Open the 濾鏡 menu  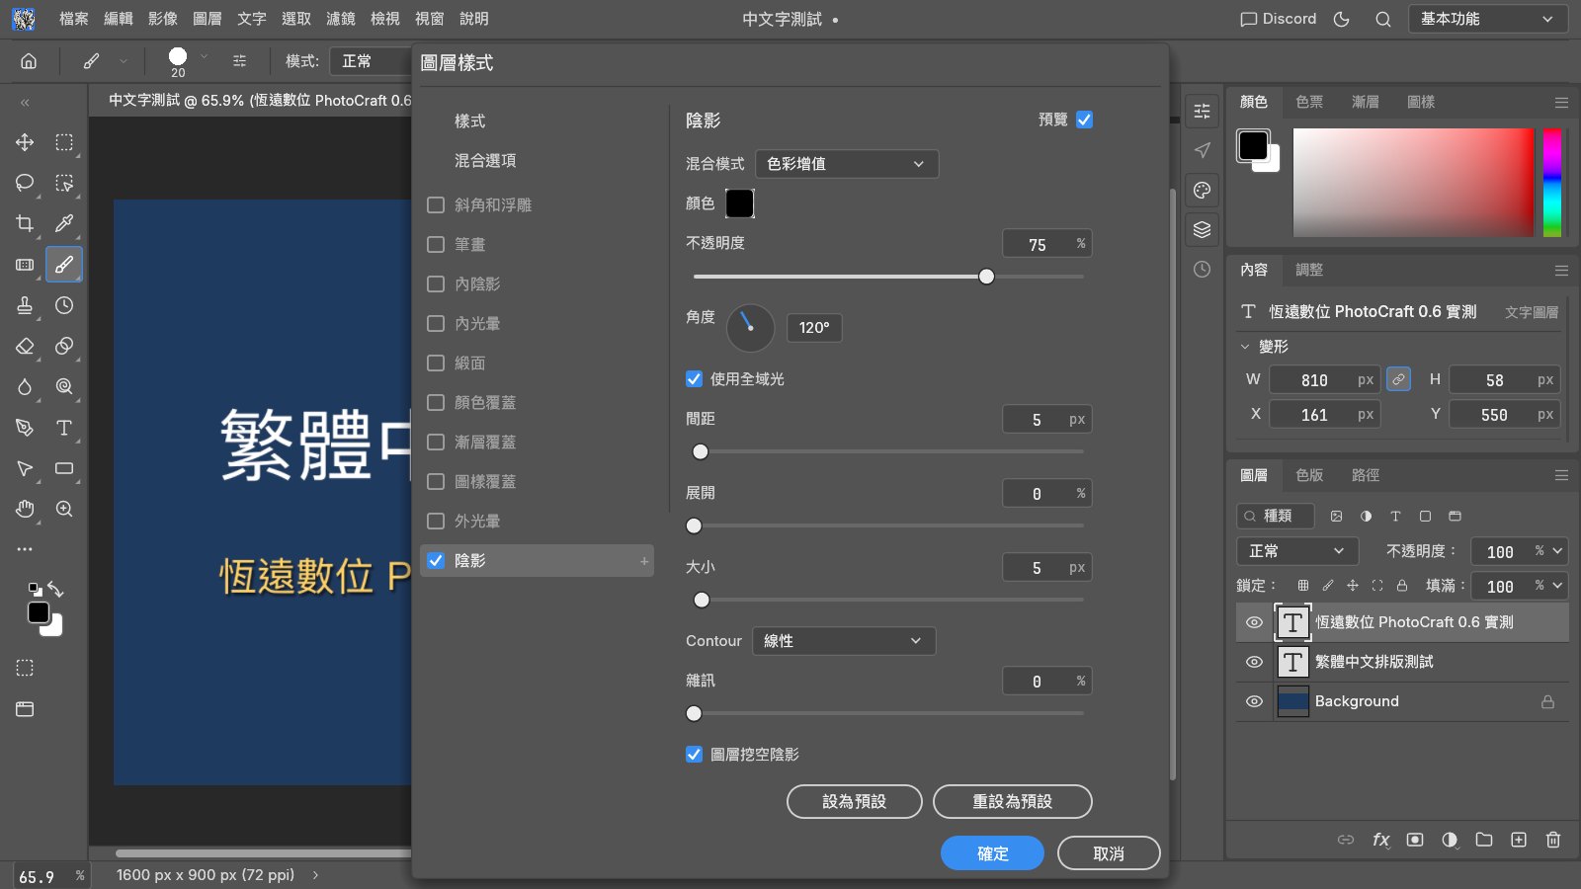(341, 19)
